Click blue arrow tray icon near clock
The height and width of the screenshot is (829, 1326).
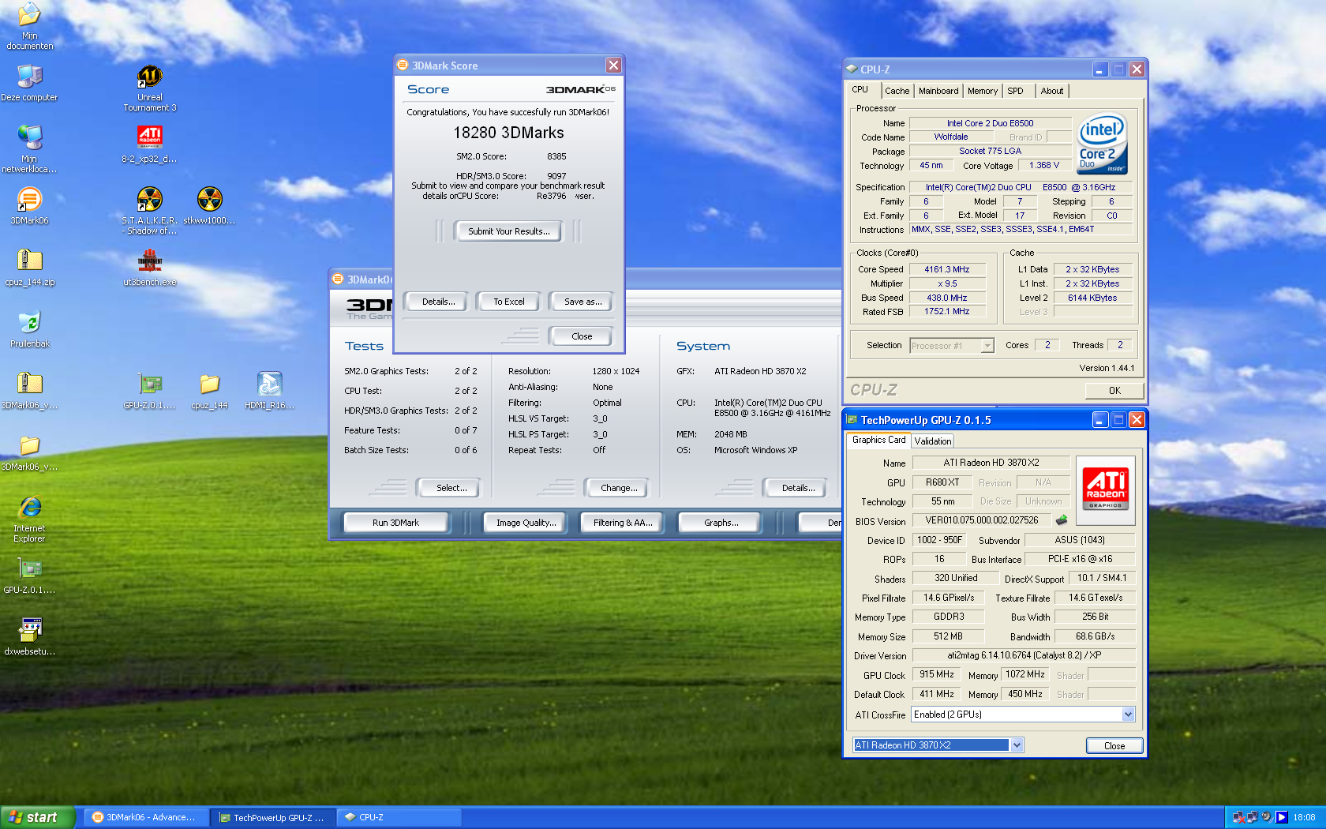click(1282, 817)
